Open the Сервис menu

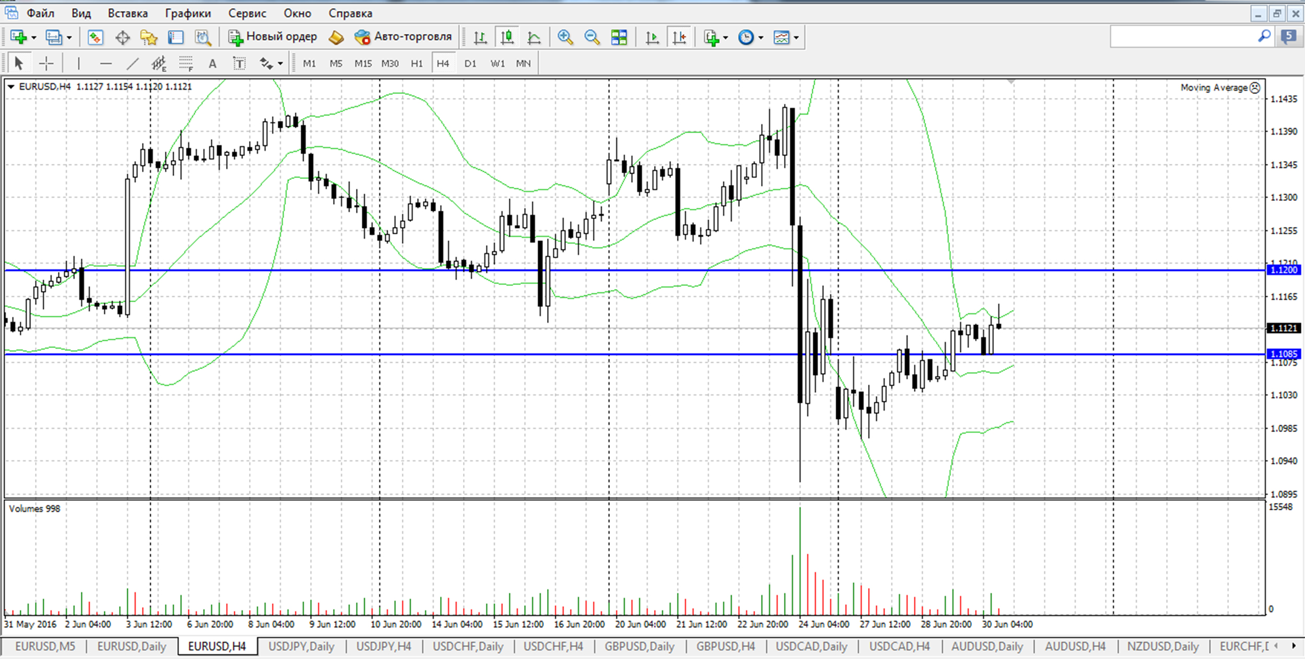[247, 13]
